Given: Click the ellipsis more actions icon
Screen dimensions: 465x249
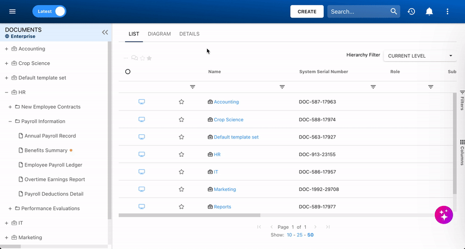Looking at the screenshot, I should pyautogui.click(x=126, y=58).
